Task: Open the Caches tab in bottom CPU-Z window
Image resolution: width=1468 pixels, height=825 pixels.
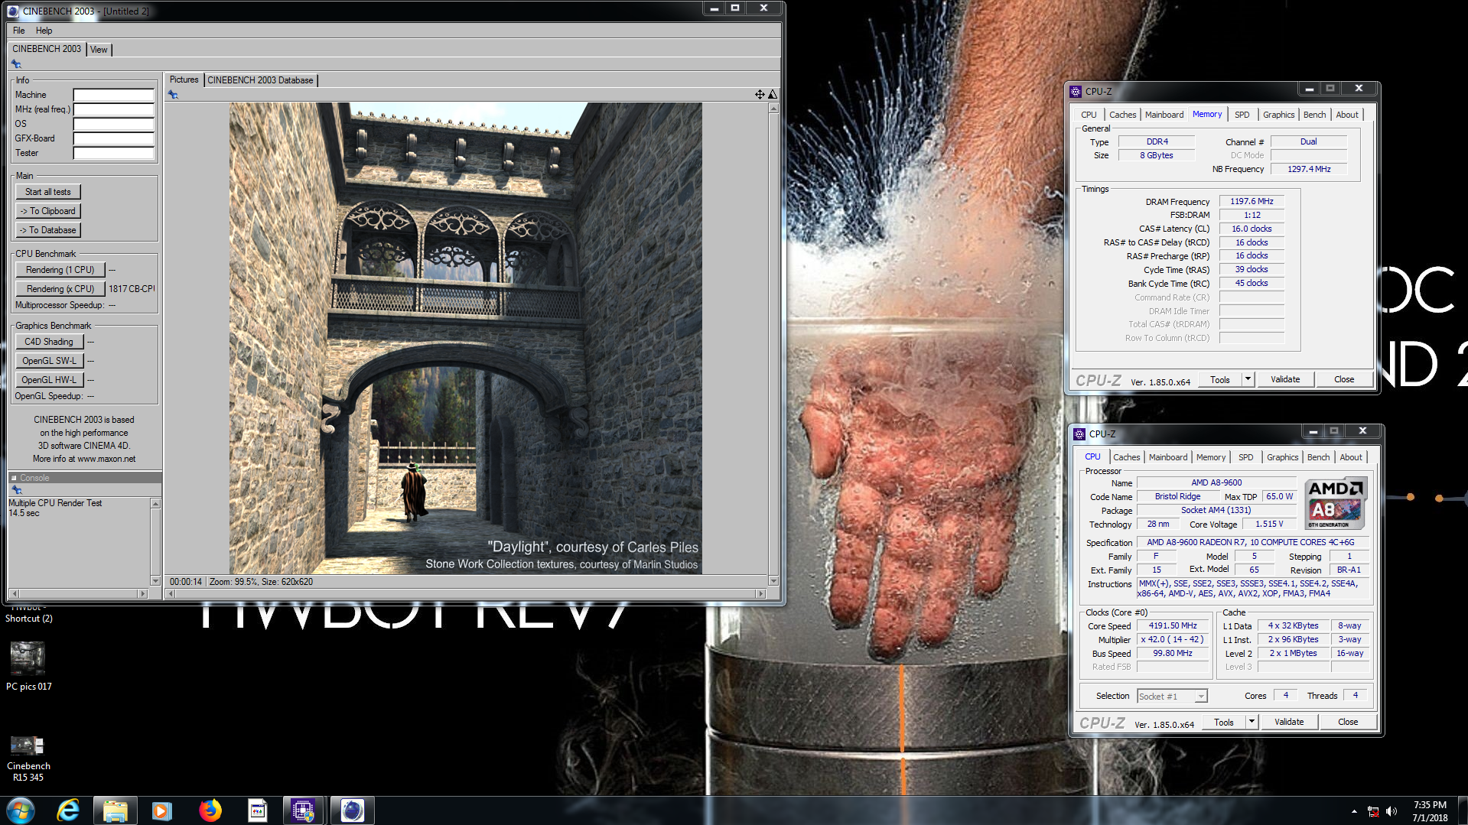Action: [x=1126, y=457]
